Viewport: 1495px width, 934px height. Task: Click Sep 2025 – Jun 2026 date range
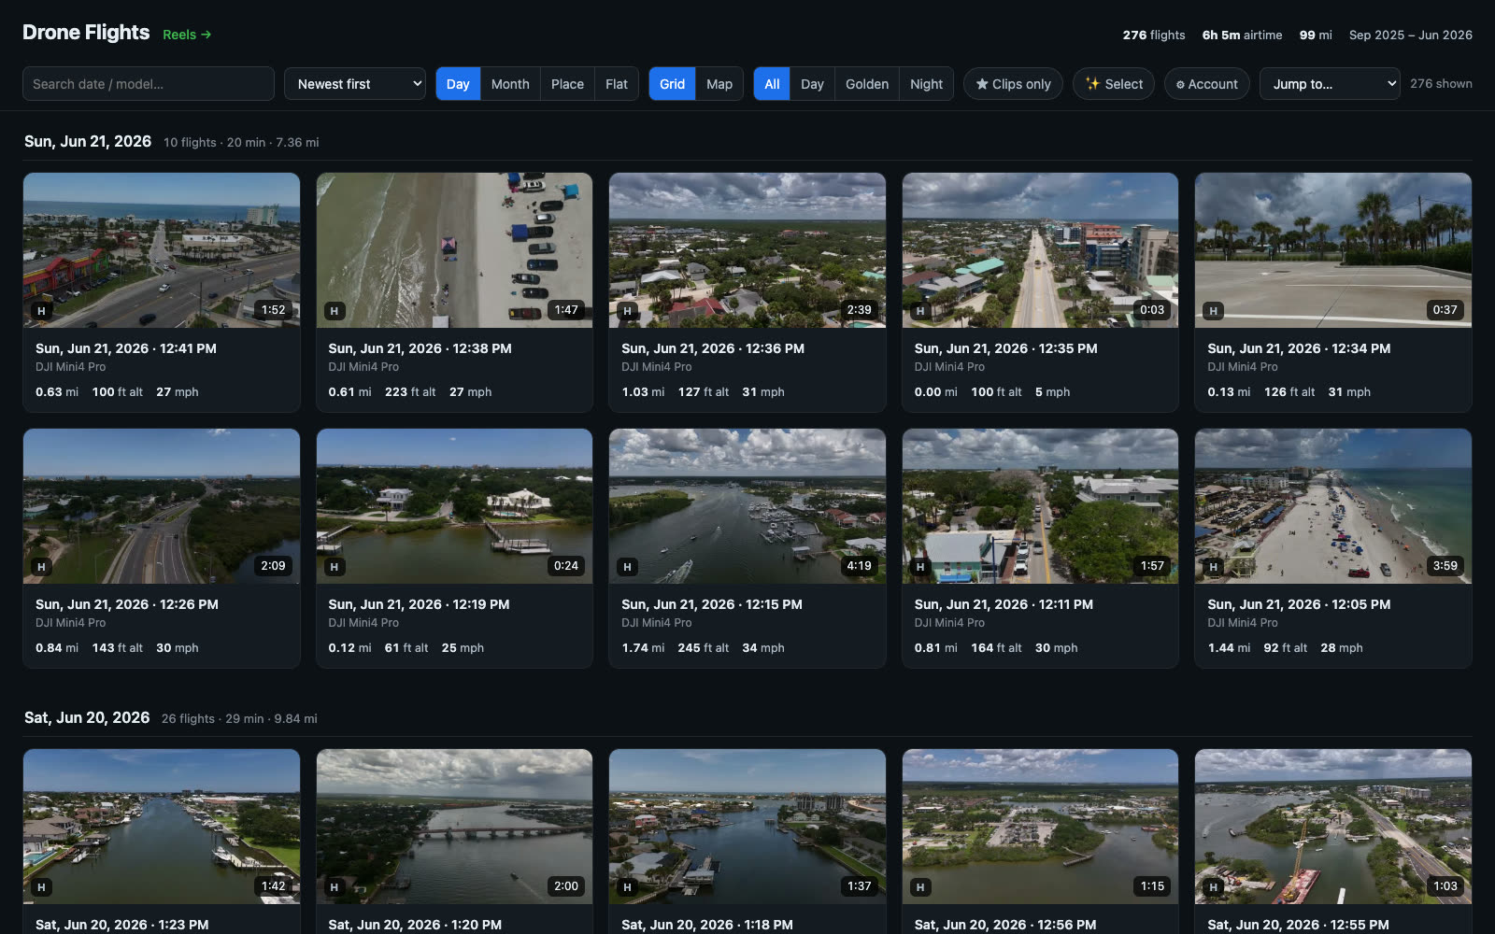pyautogui.click(x=1410, y=35)
